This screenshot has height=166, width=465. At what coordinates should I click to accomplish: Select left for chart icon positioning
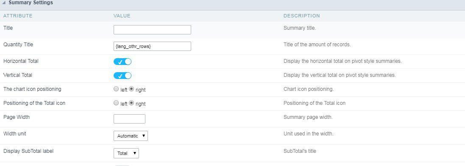(116, 89)
